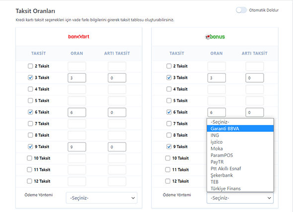Click bankkart 3 Taksit oran field
This screenshot has height=212, width=293.
pos(77,78)
